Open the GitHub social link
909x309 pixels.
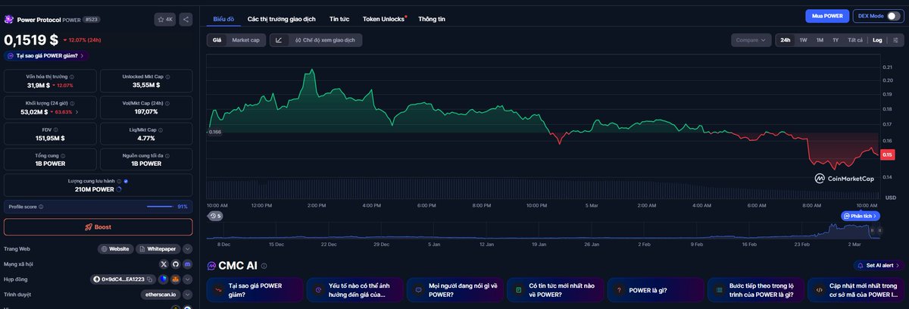(176, 264)
